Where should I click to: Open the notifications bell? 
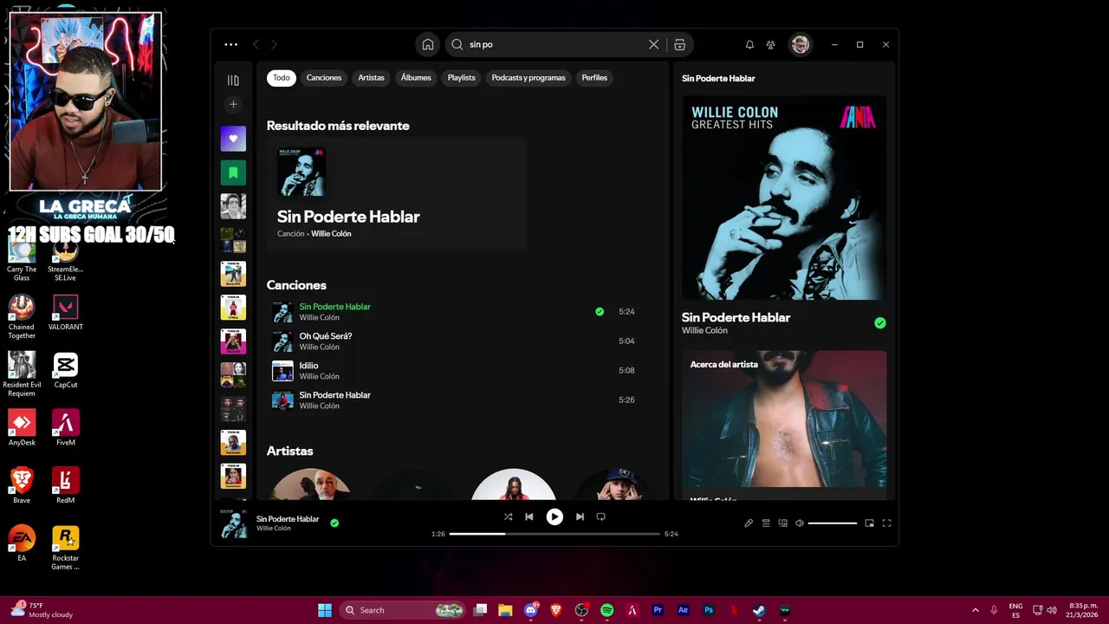[x=749, y=44]
